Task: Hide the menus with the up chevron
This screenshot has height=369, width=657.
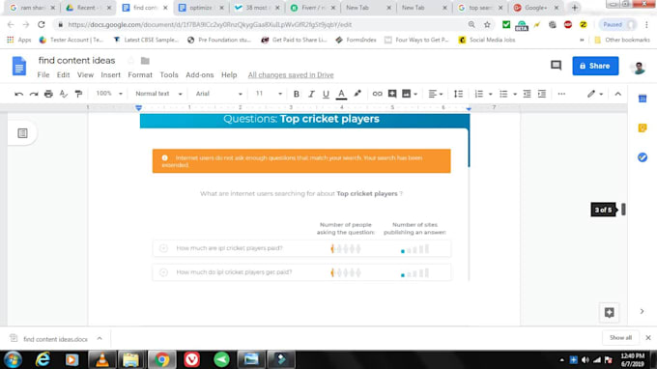Action: pos(617,94)
